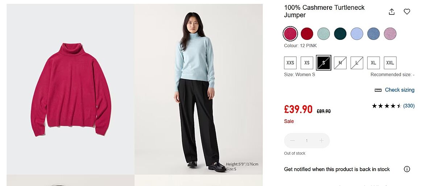Choose the dark green colour swatch
This screenshot has width=435, height=186.
pos(340,34)
